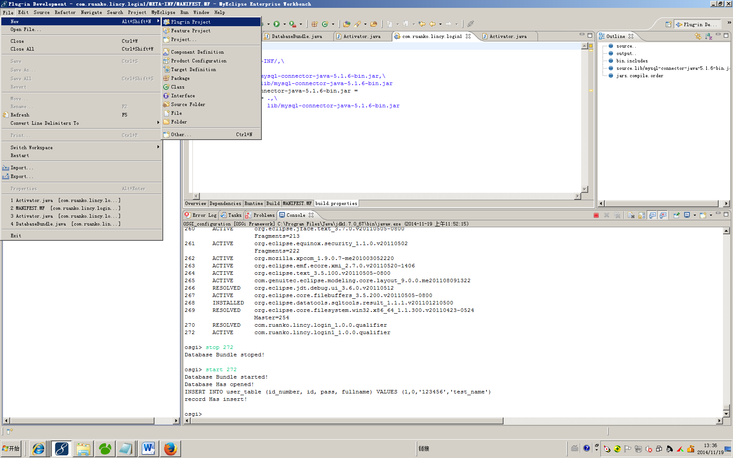Switch to the DatabaseBundle.java editor tab
Viewport: 733px width, 458px height.
[x=297, y=36]
